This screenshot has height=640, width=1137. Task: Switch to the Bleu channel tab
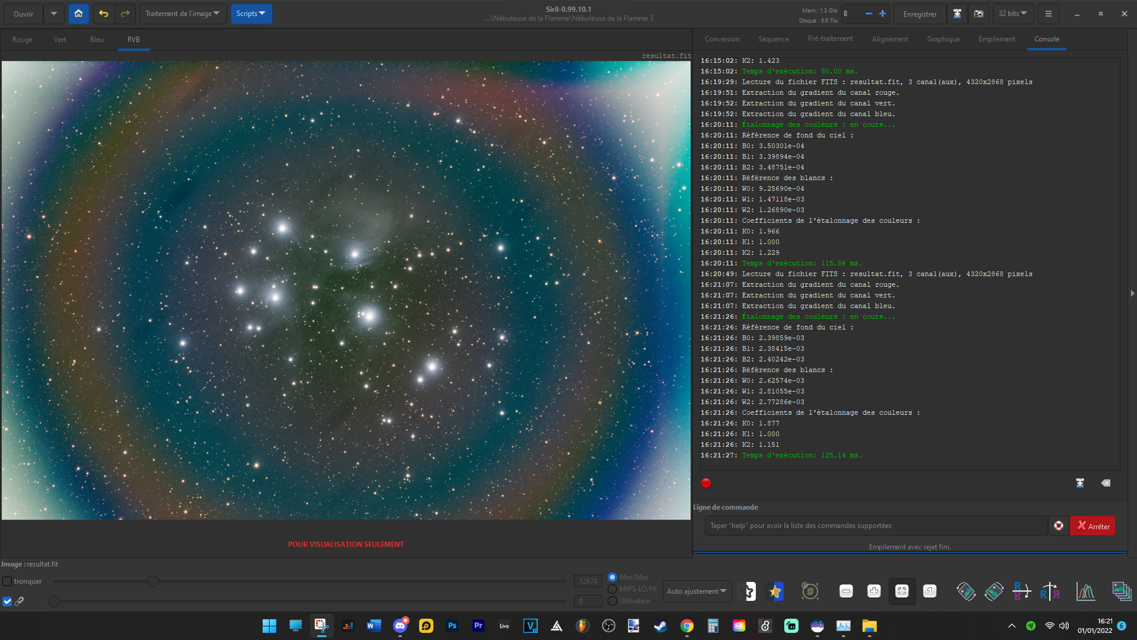tap(97, 40)
